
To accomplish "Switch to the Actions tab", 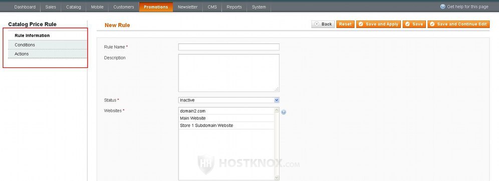I will pyautogui.click(x=48, y=54).
